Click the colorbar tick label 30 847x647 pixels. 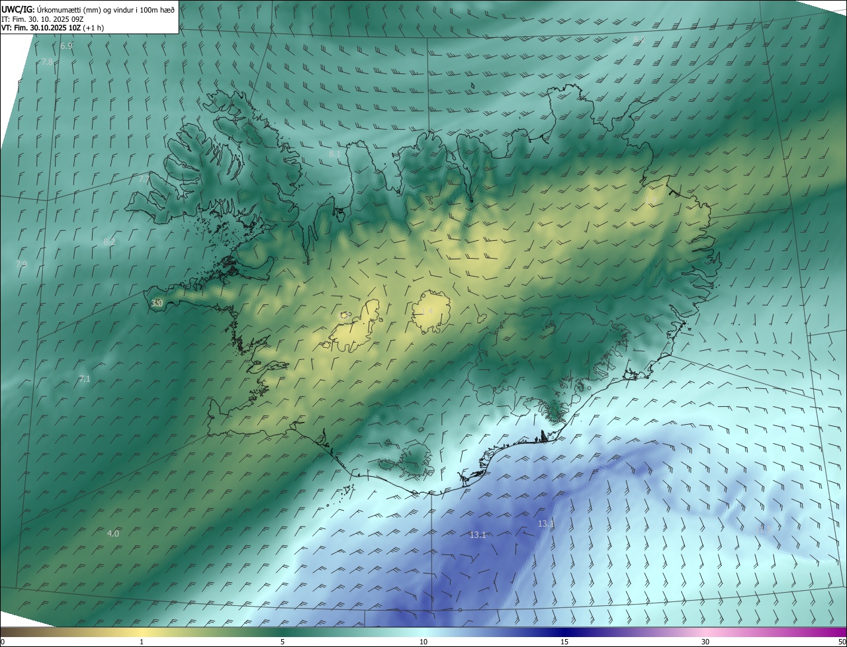tap(705, 642)
